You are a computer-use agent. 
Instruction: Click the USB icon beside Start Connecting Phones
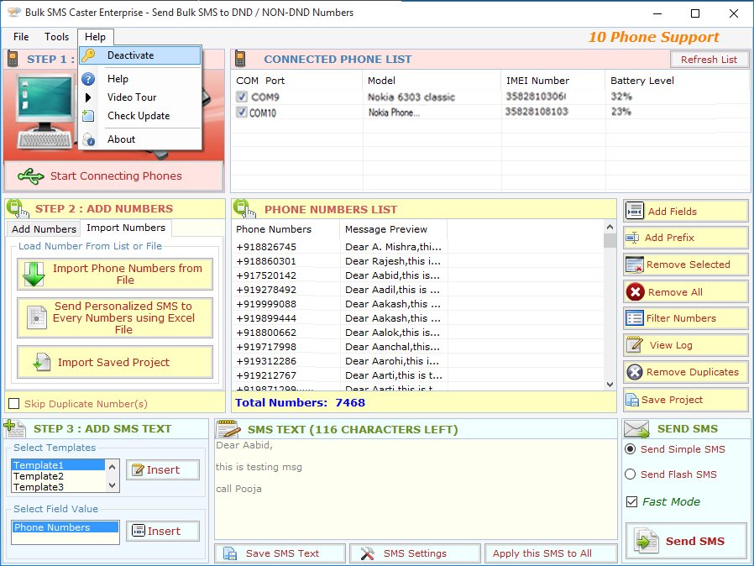tap(31, 176)
